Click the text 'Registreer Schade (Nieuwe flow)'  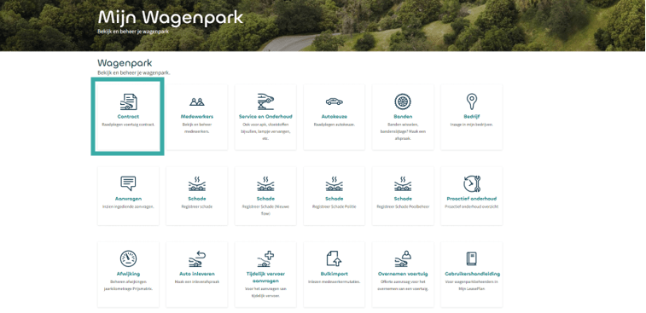(265, 210)
